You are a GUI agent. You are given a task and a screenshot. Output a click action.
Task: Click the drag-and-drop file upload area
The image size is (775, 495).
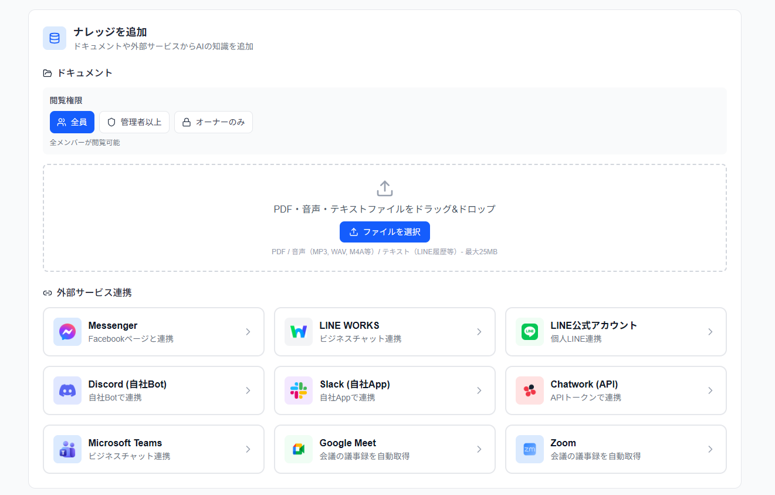(x=384, y=217)
